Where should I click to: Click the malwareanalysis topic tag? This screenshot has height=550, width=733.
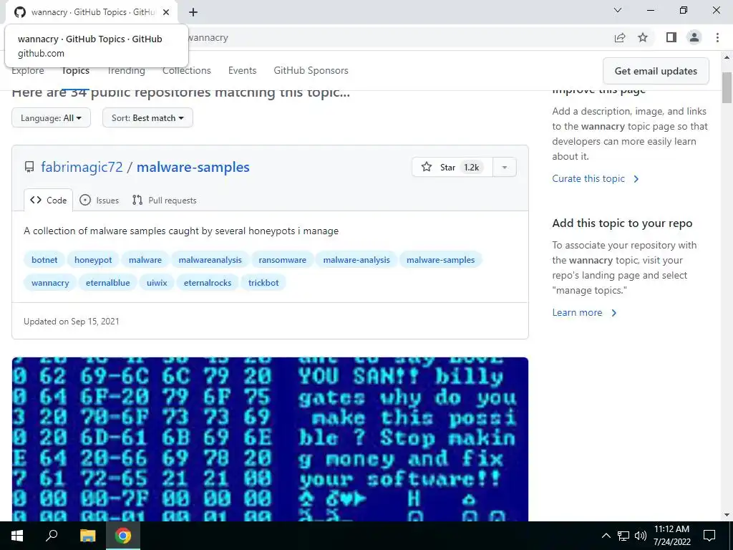210,260
